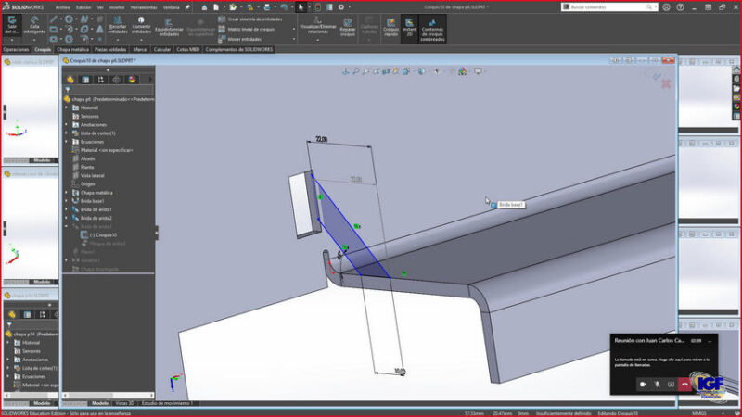Image resolution: width=742 pixels, height=417 pixels.
Task: Click the Mover entidades button
Action: coord(244,39)
